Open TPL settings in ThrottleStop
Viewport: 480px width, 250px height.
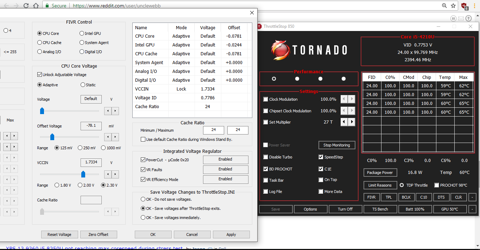(389, 197)
